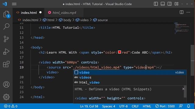Screen dimensions: 195x109
Task: Toggle the secondary side bar layout
Action: click(169, 4)
